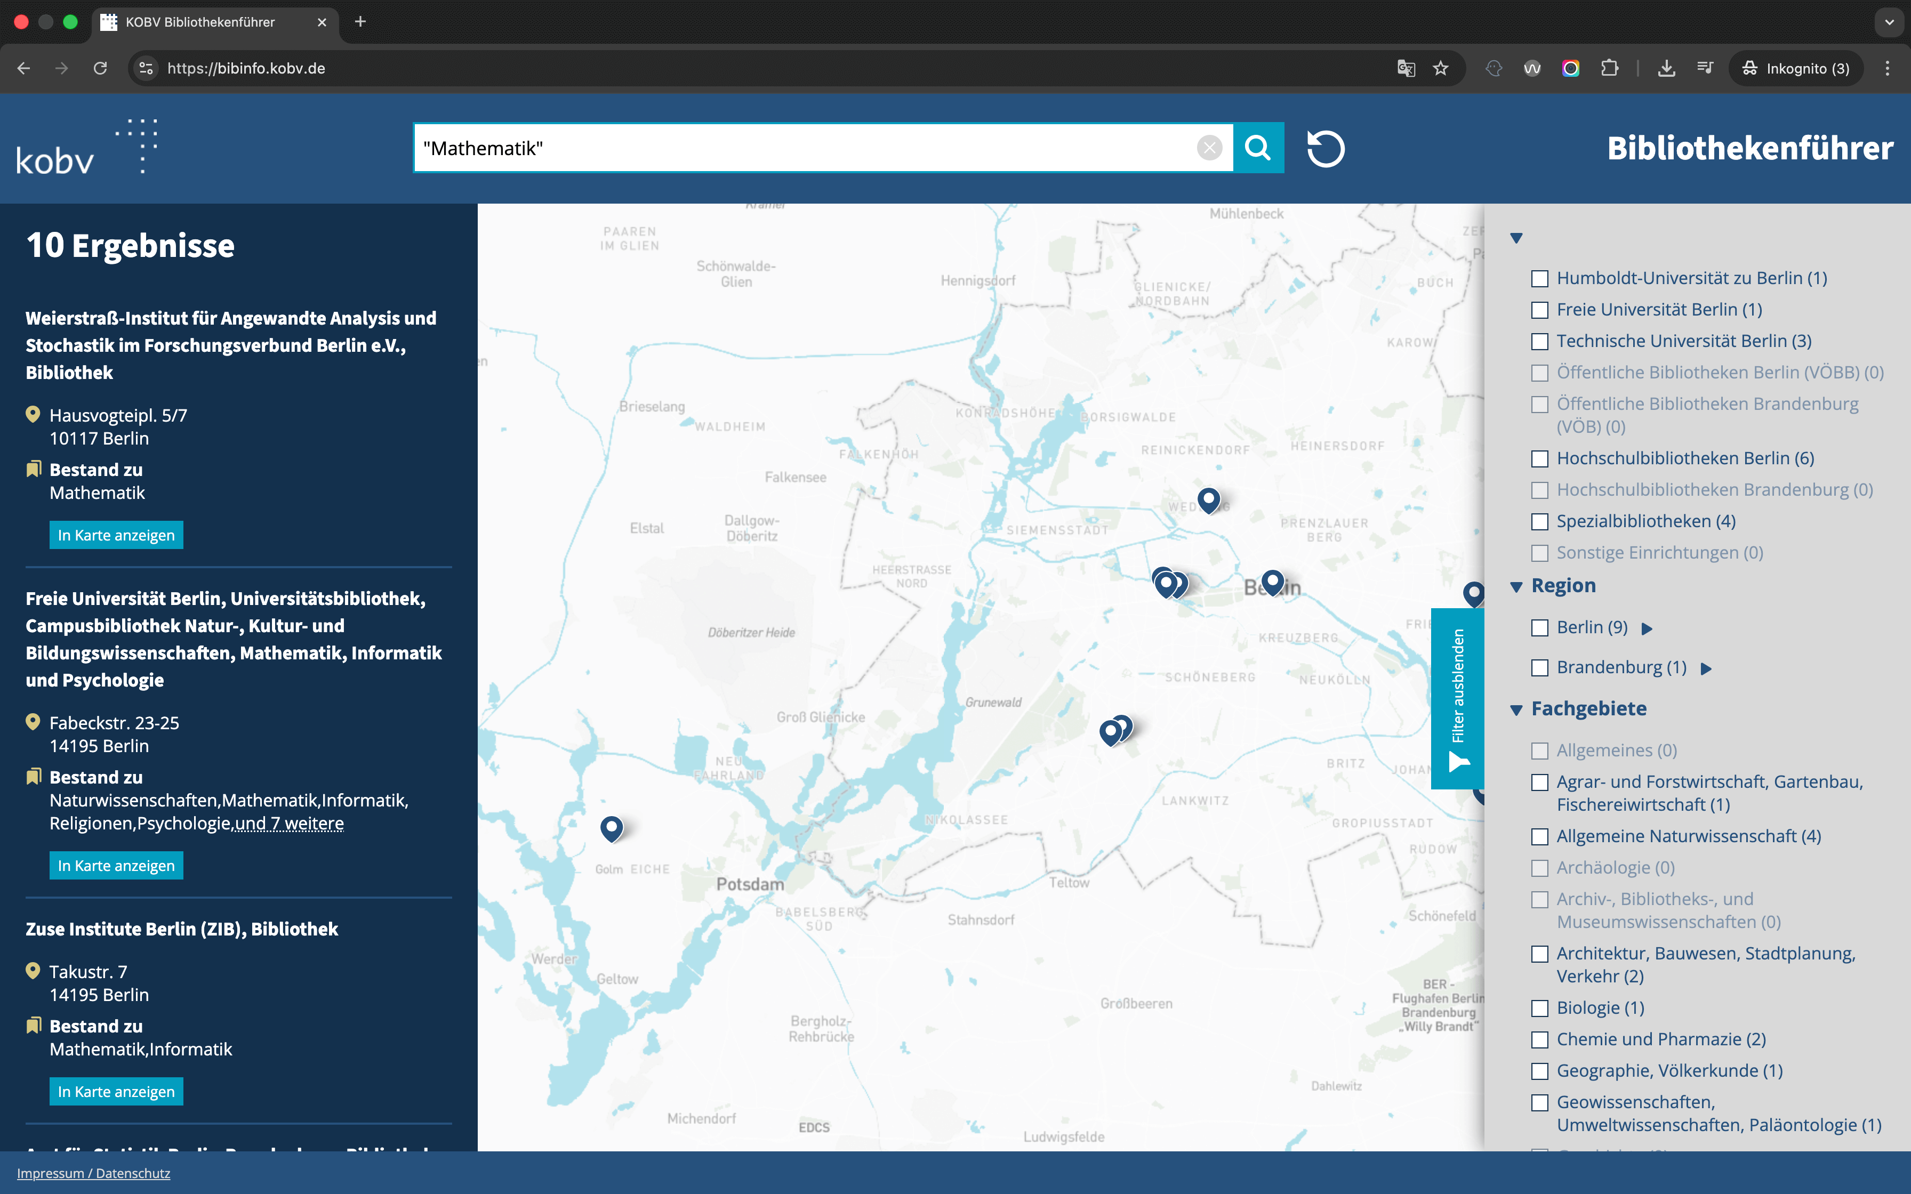Show Zuse Institute library in map
Image resolution: width=1911 pixels, height=1194 pixels.
tap(116, 1091)
